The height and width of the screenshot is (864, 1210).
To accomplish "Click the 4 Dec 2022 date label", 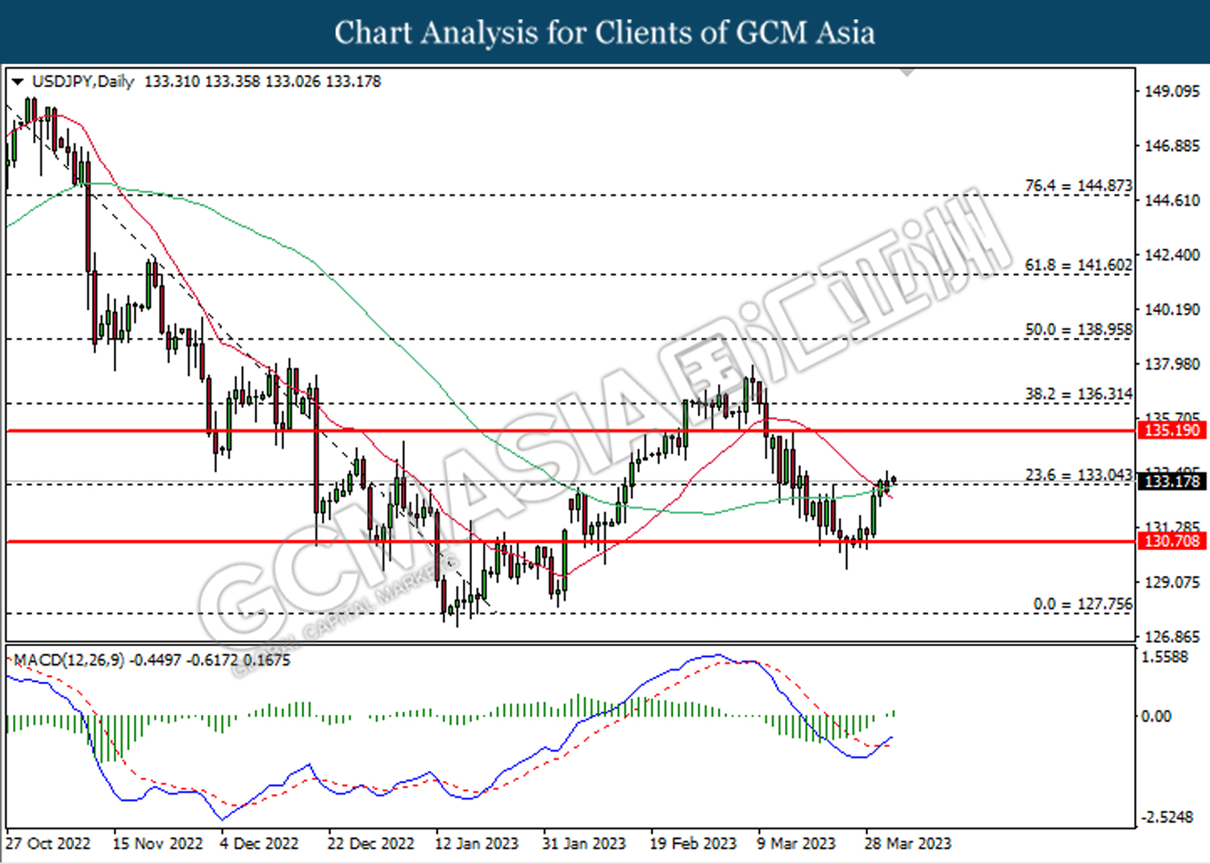I will [x=259, y=844].
